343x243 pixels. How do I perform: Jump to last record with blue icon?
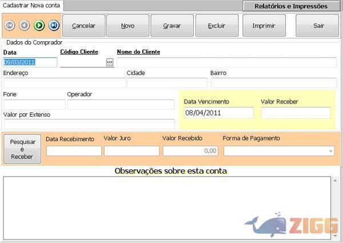(54, 26)
